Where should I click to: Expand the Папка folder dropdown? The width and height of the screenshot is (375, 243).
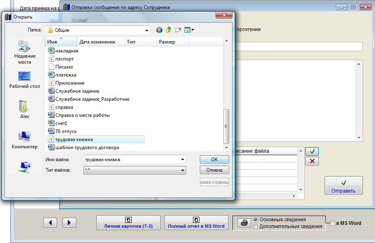point(147,30)
